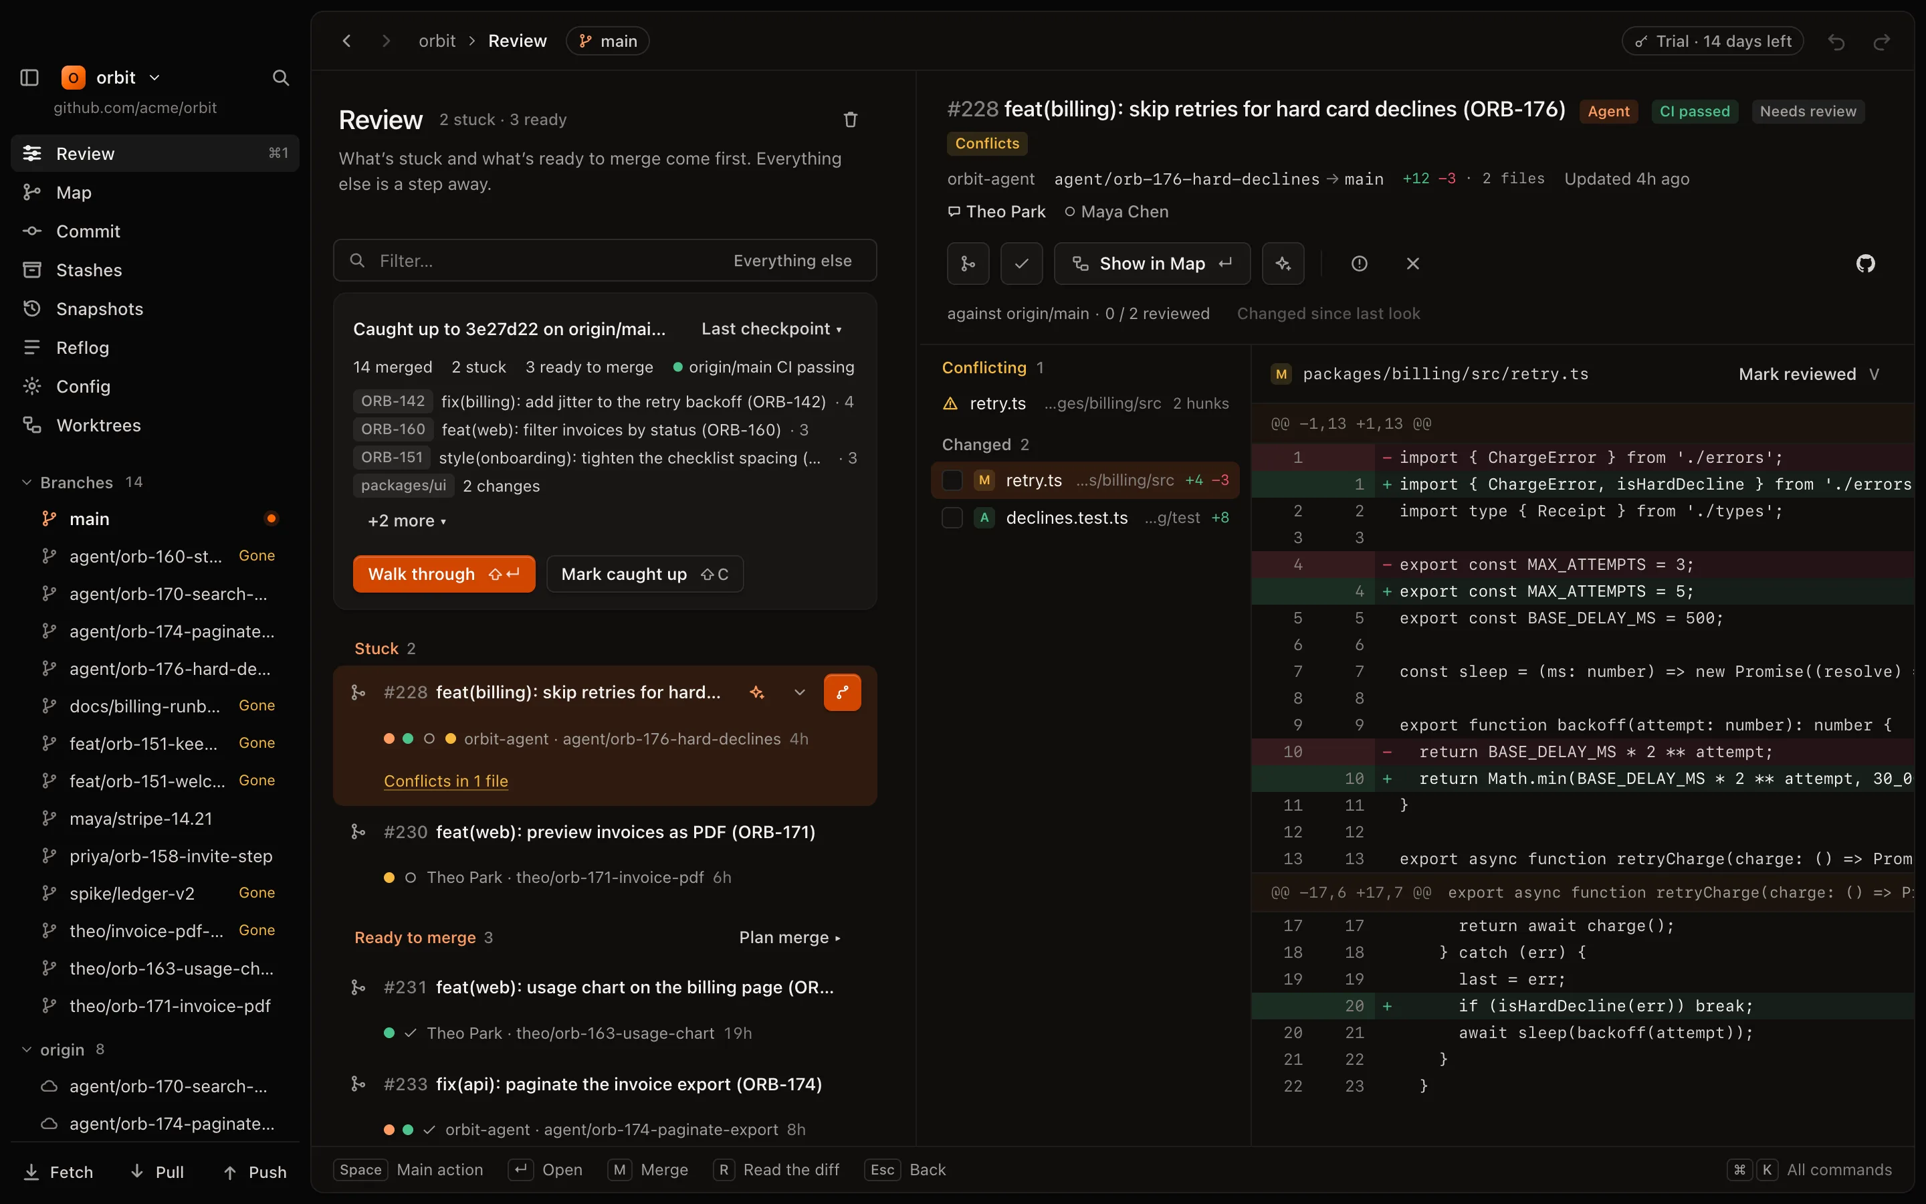Viewport: 1926px width, 1204px height.
Task: Click the Walk through button
Action: pos(444,574)
